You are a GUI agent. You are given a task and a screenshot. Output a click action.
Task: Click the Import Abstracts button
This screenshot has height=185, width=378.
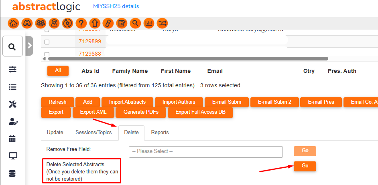(x=127, y=102)
